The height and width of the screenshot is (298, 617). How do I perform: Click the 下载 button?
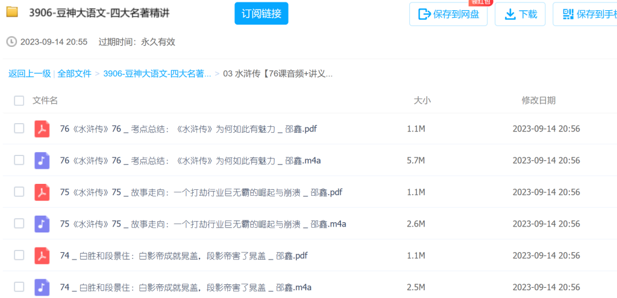coord(520,14)
